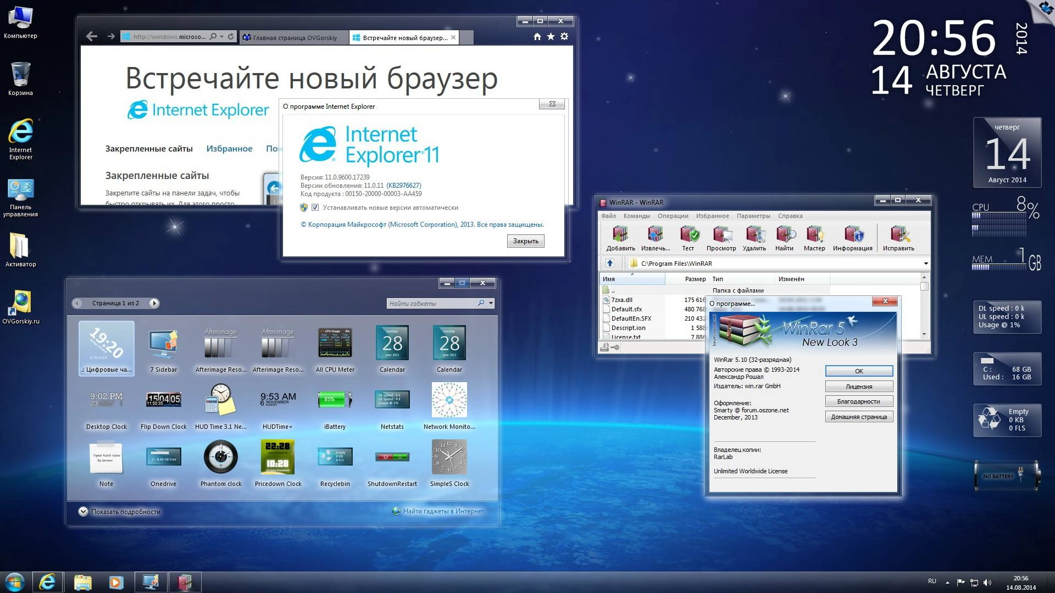
Task: Click OK in WinRAR about dialog
Action: (x=859, y=371)
